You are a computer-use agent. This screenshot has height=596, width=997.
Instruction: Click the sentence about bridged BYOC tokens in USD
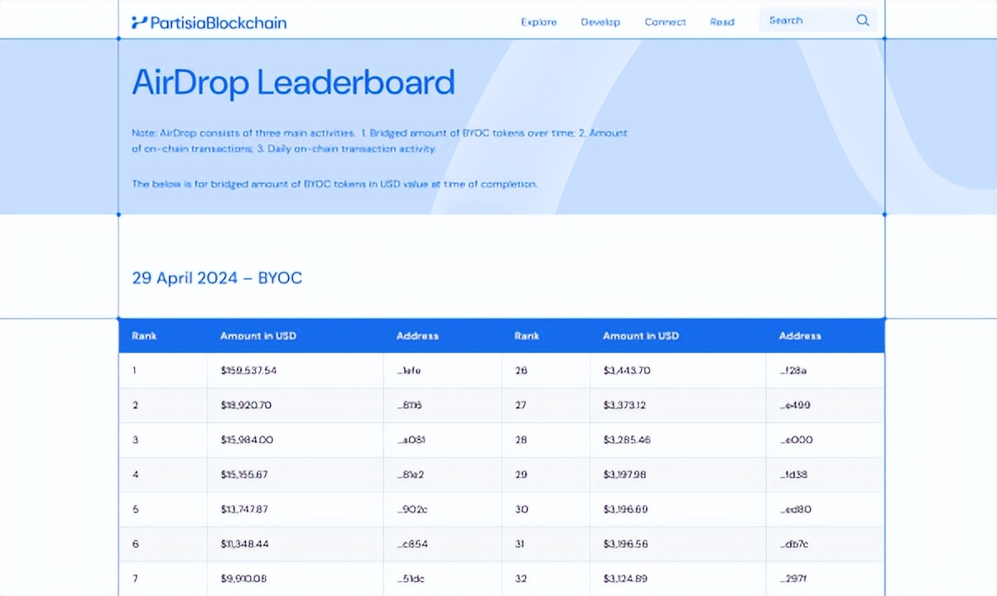pos(335,184)
